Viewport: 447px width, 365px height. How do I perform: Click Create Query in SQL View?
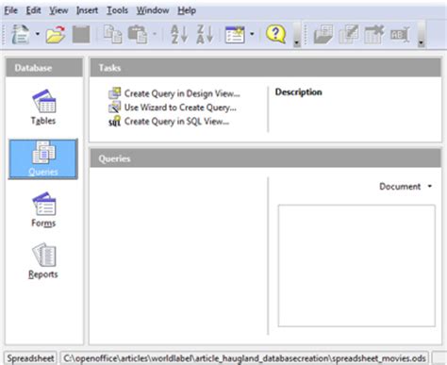[x=176, y=122]
